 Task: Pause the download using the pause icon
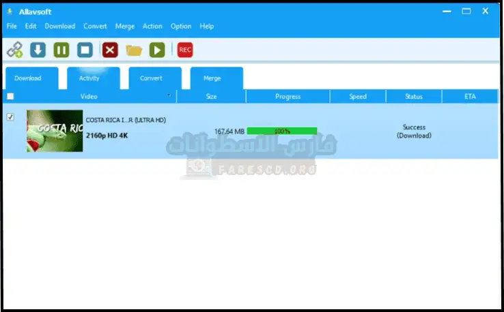click(x=61, y=50)
